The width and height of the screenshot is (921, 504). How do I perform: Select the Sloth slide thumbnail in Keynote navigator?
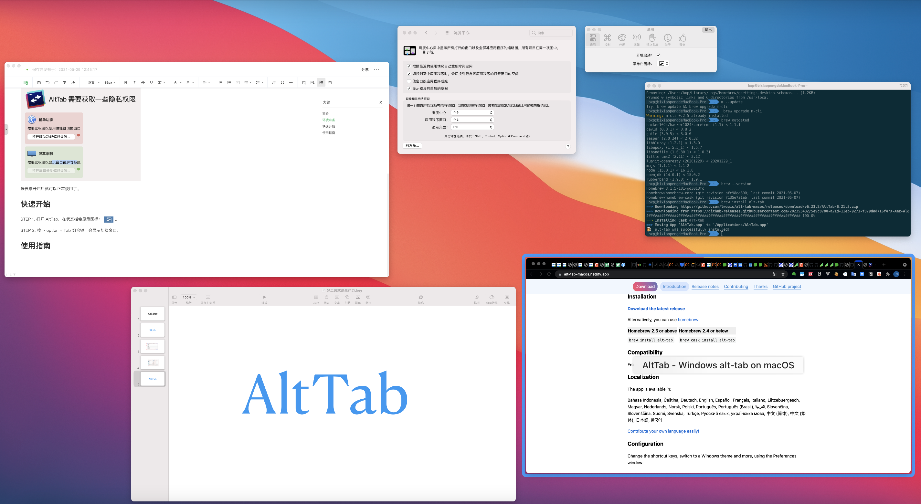coord(152,330)
